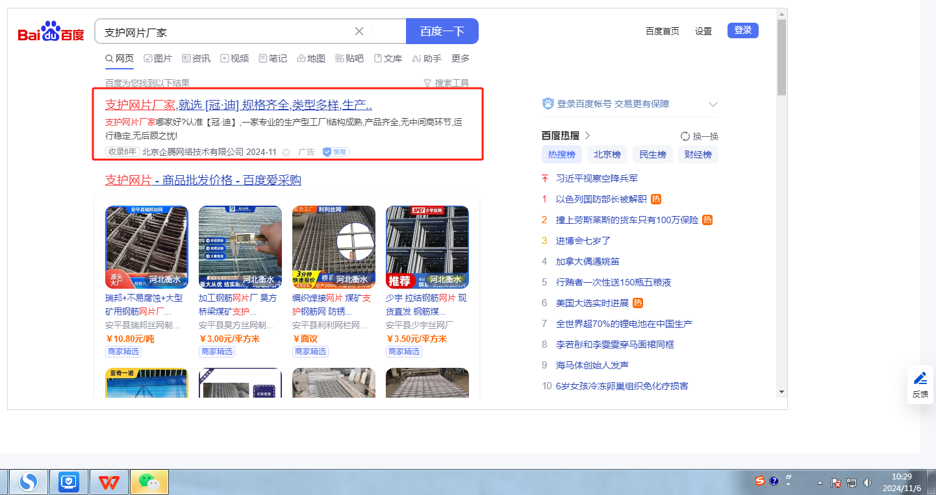Open hot search 习近平视察空降兵军
The height and width of the screenshot is (495, 936).
[597, 178]
